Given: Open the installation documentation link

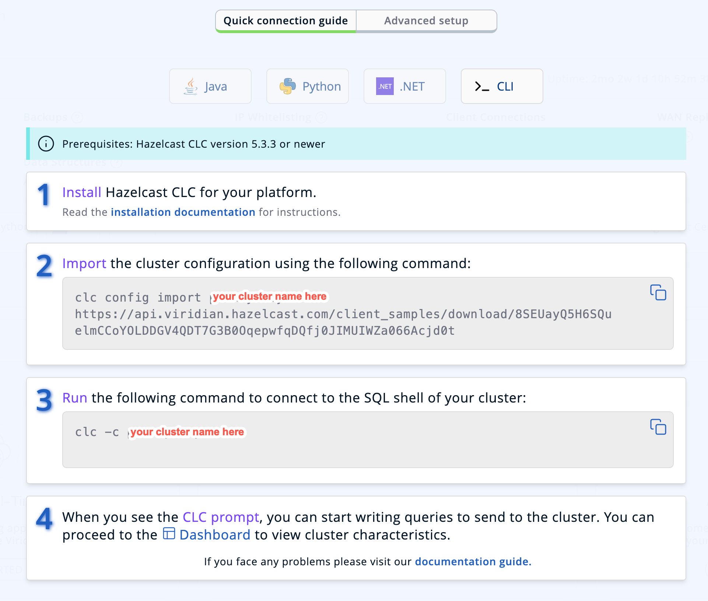Looking at the screenshot, I should pos(183,212).
